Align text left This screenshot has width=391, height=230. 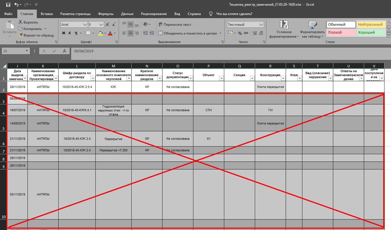pos(124,33)
